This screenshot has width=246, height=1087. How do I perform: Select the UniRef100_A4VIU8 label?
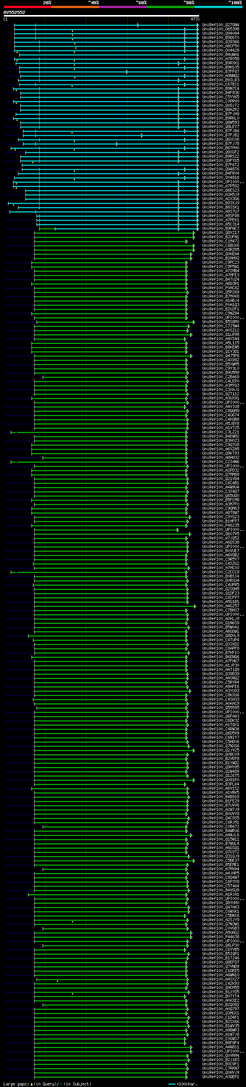click(x=221, y=407)
